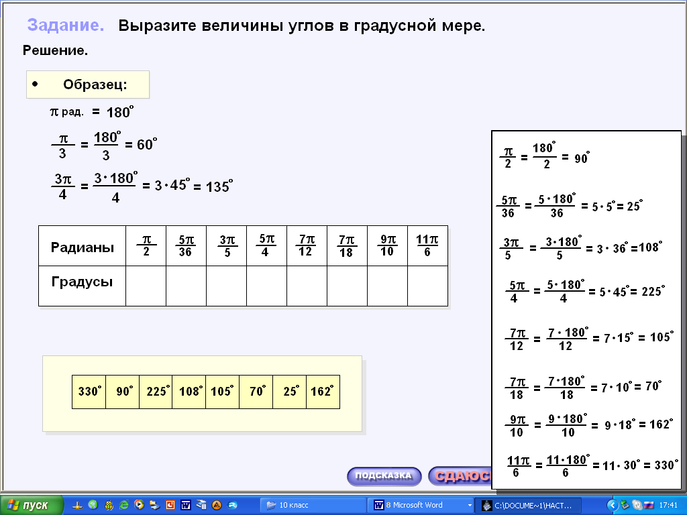Switch to the C:\DOCUME~1 taskbar window
This screenshot has height=515, width=687.
pos(528,506)
